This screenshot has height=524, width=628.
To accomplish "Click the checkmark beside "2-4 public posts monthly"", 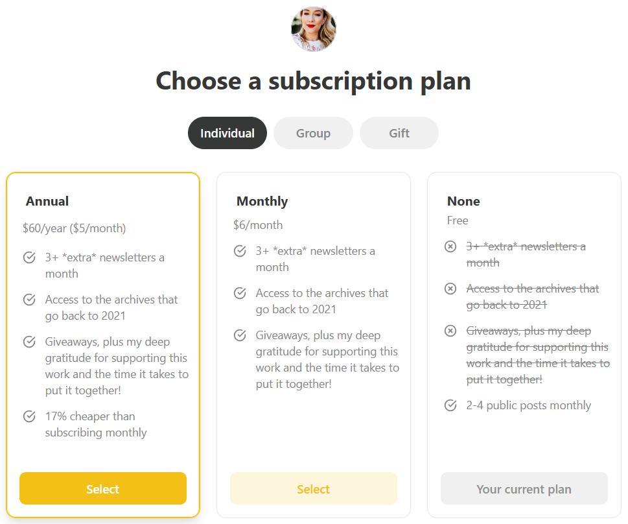I will point(450,405).
